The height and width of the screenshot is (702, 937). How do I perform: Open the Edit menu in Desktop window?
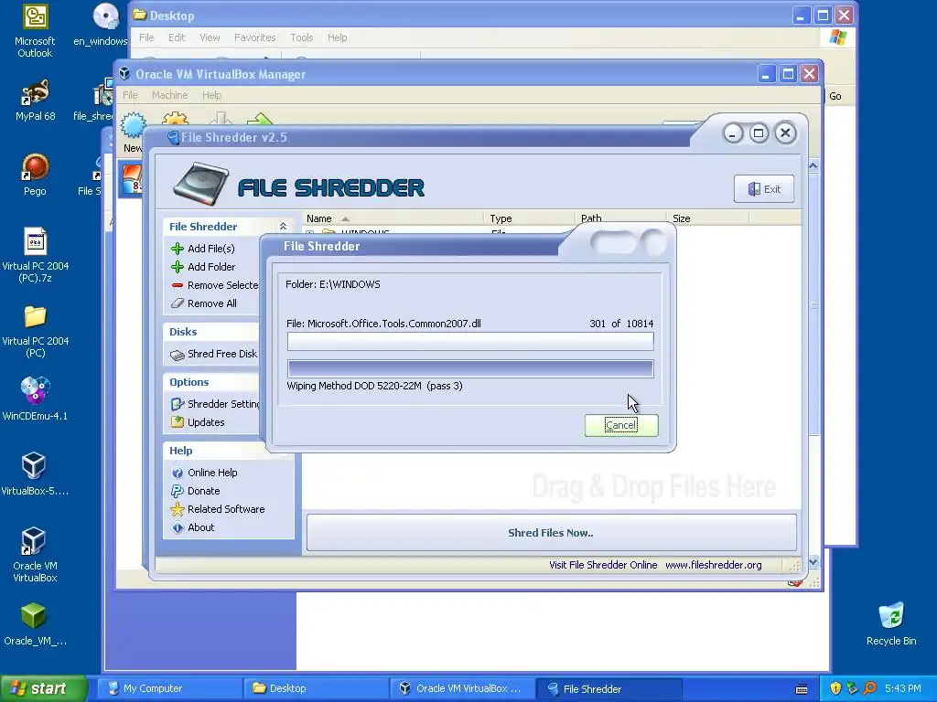click(177, 37)
